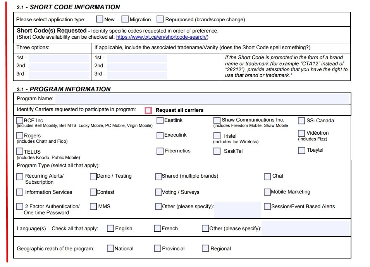Tick Voting / Surveys checkbox
Image resolution: width=370 pixels, height=267 pixels.
[158, 192]
